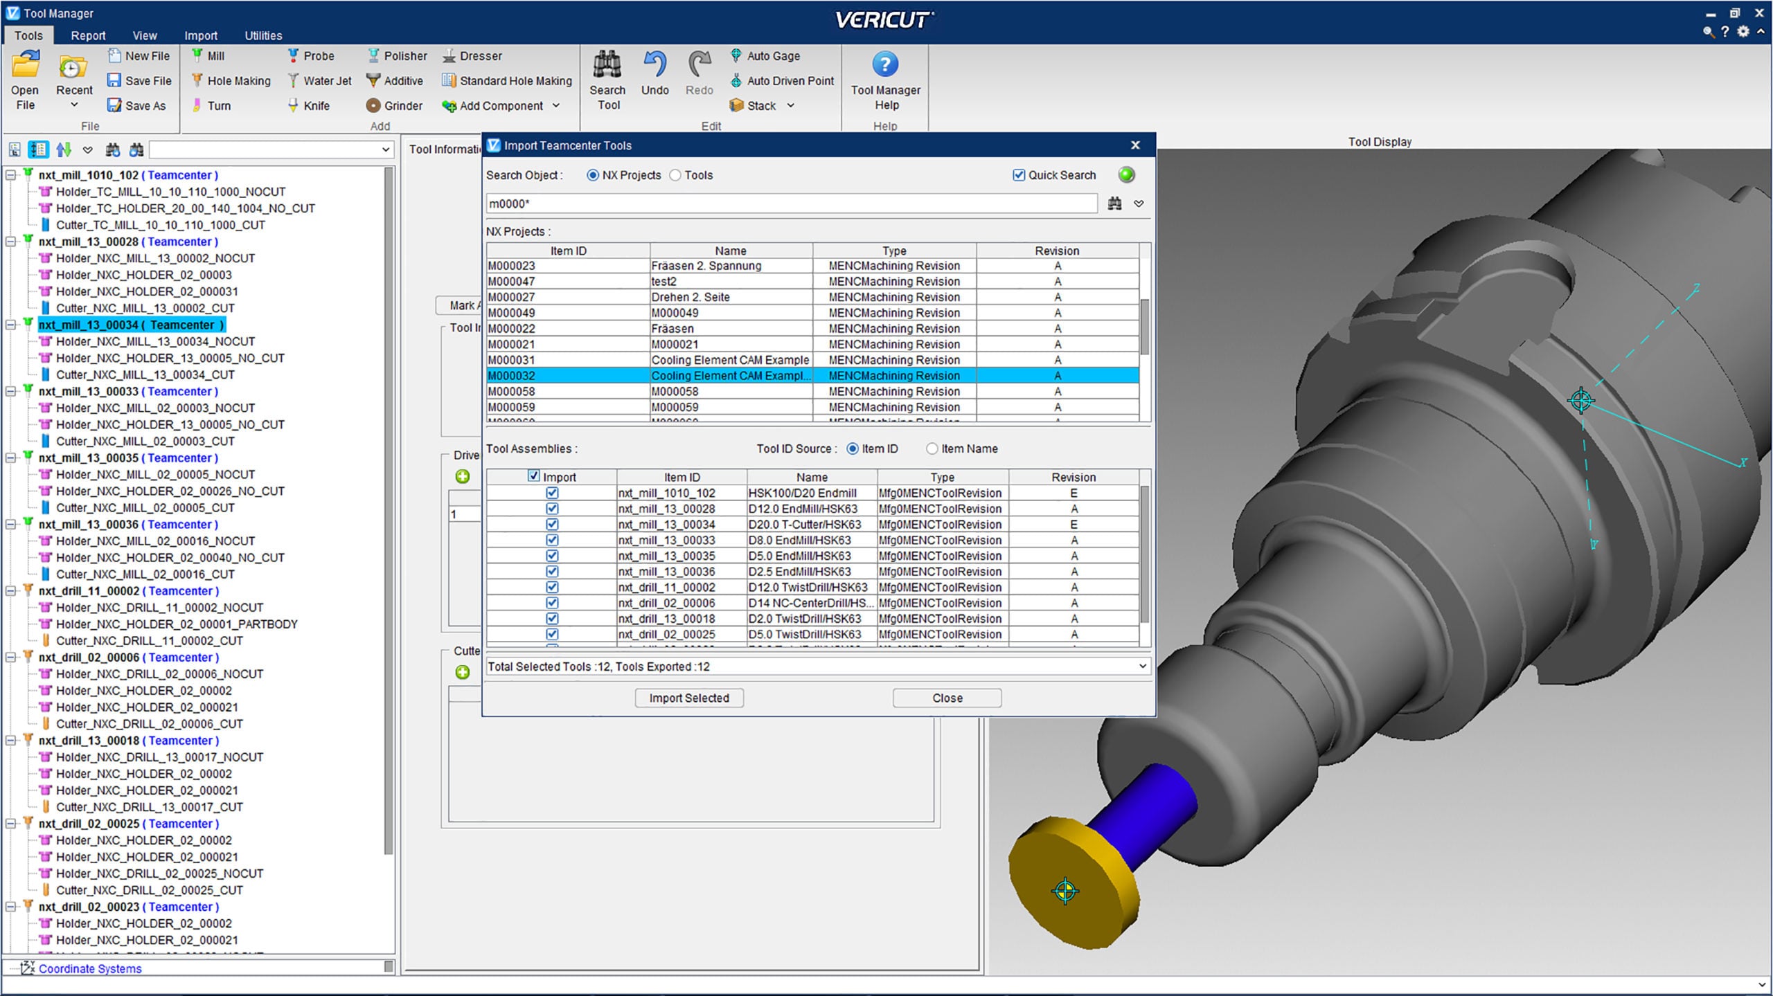The image size is (1773, 996).
Task: Uncheck the Quick Search checkbox
Action: [x=1019, y=175]
